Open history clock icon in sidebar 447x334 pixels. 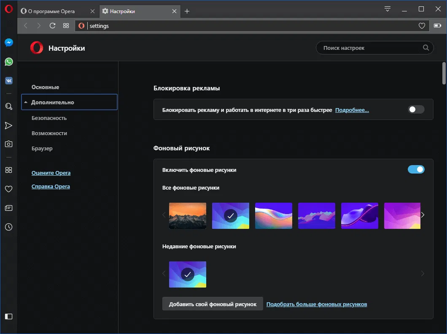coord(8,227)
